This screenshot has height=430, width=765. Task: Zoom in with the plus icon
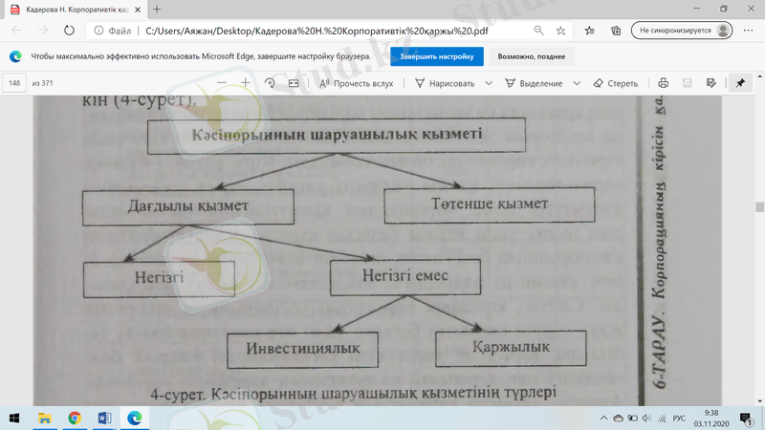click(x=246, y=83)
